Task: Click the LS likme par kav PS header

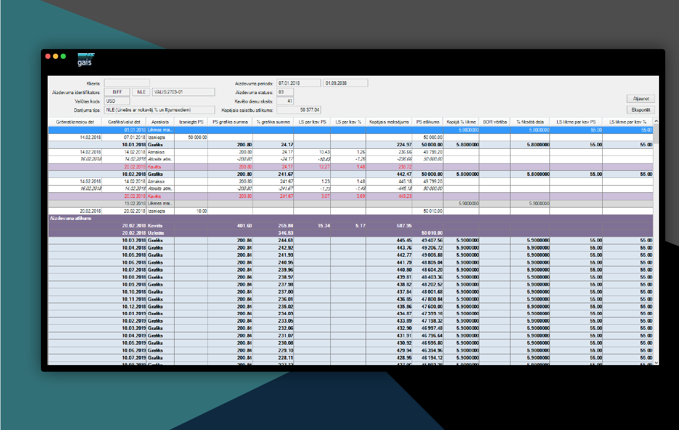Action: click(x=576, y=122)
